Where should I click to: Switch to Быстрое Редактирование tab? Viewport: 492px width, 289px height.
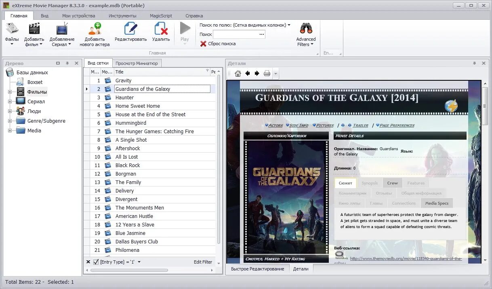coord(258,269)
